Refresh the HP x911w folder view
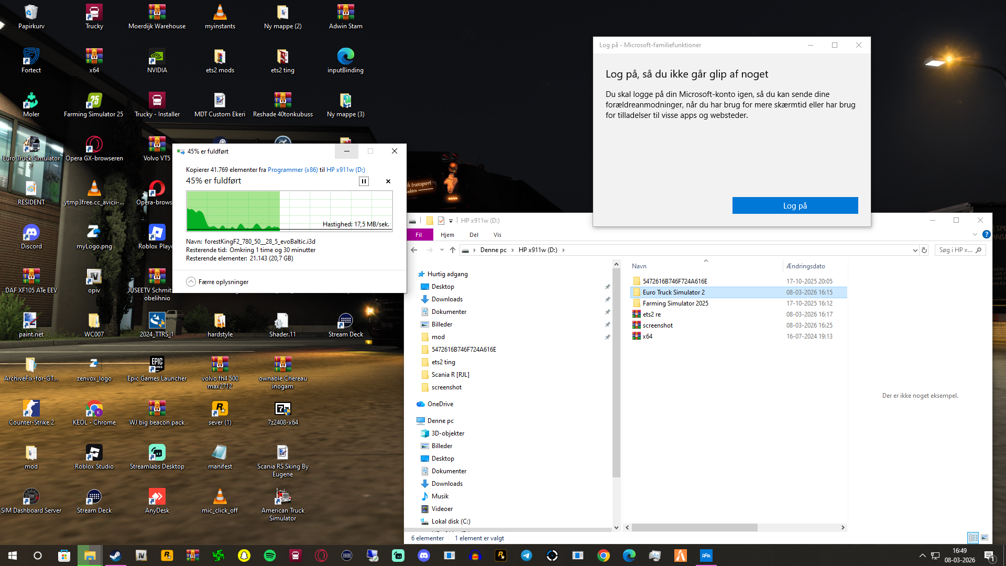Screen dimensions: 1006x566 (924, 250)
